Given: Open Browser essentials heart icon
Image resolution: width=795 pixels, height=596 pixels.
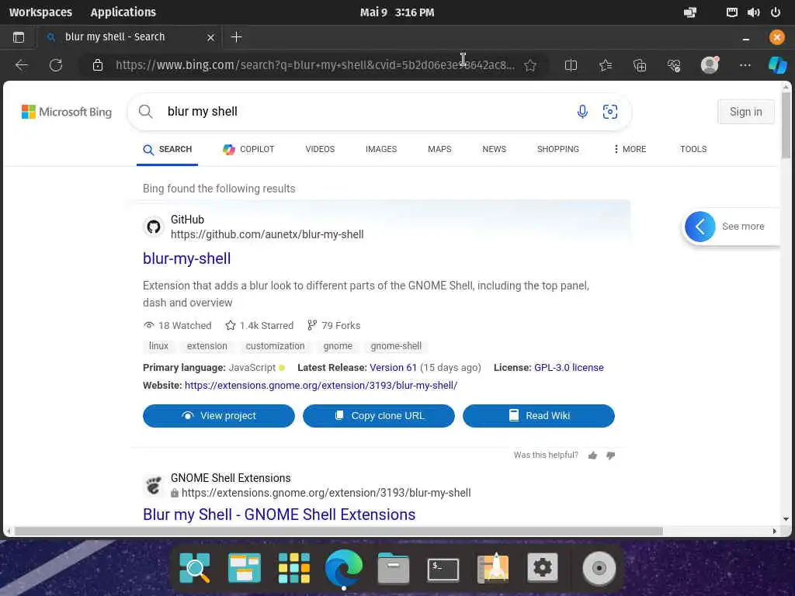Looking at the screenshot, I should click(674, 65).
